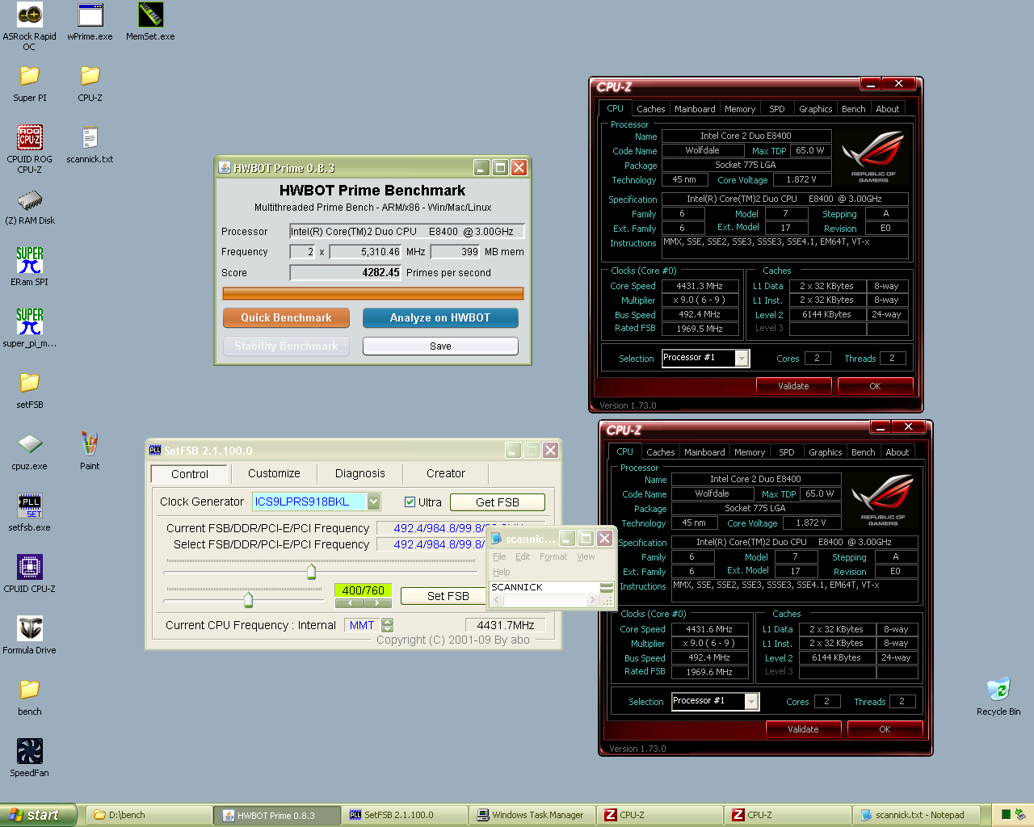Select the CPUID CPU-Z desktop icon

(29, 573)
